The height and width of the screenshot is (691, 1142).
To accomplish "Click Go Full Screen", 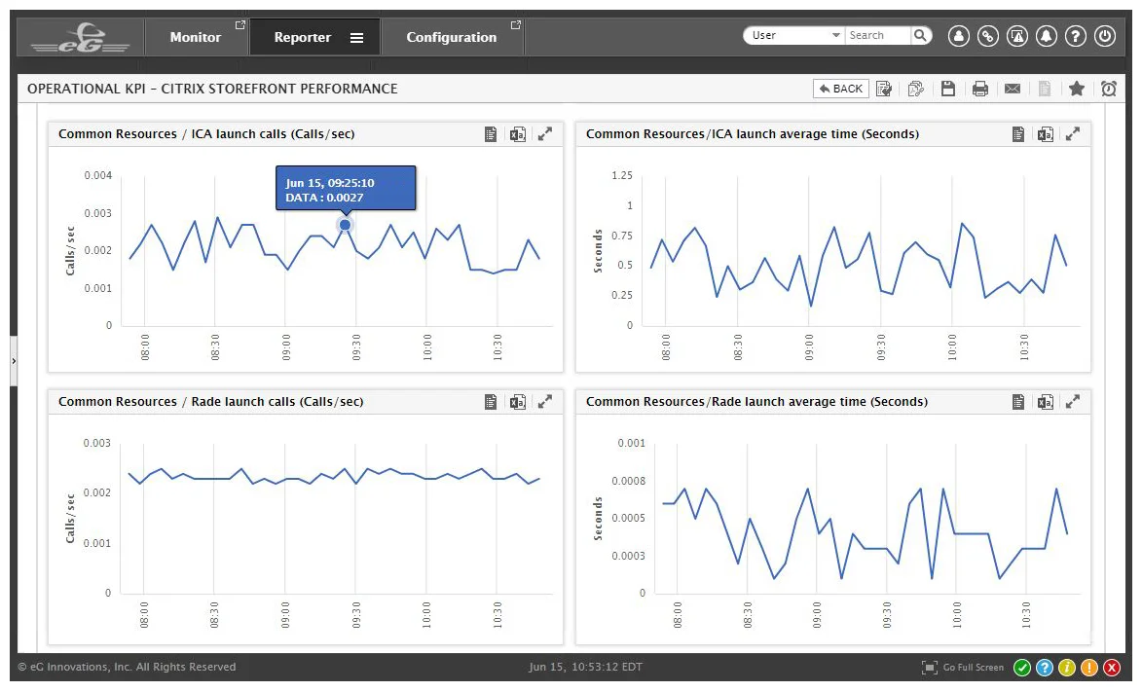I will pos(963,668).
